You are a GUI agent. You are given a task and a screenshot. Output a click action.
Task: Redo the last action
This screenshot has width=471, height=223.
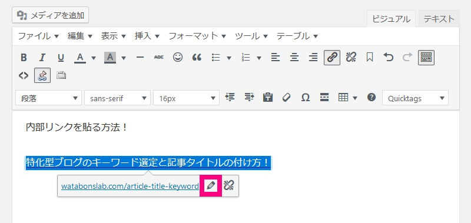(x=407, y=57)
